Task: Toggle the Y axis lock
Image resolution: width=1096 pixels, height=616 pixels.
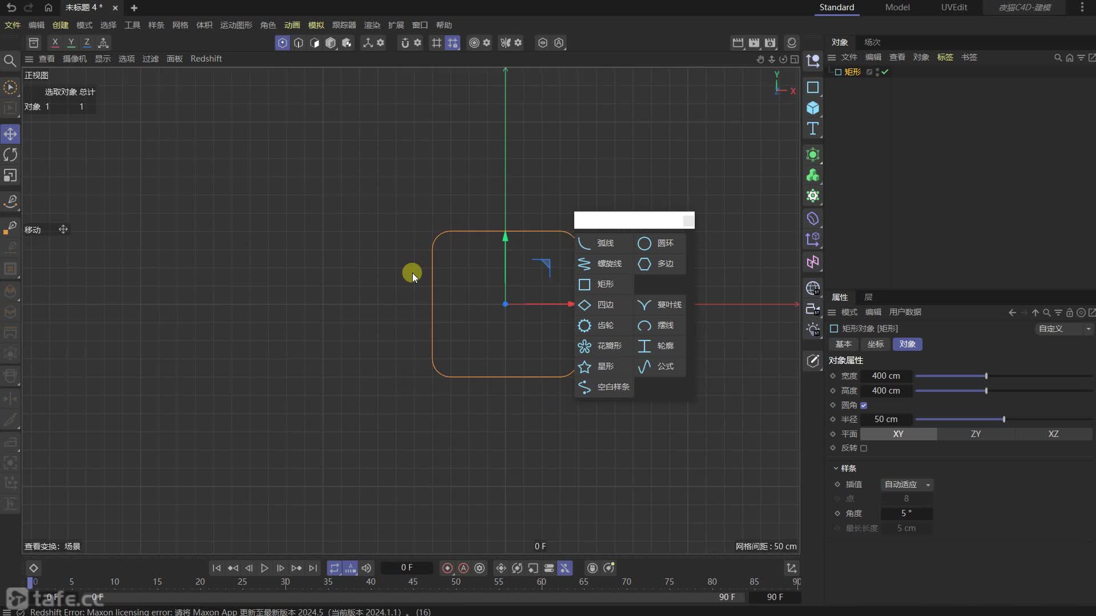Action: click(x=71, y=43)
